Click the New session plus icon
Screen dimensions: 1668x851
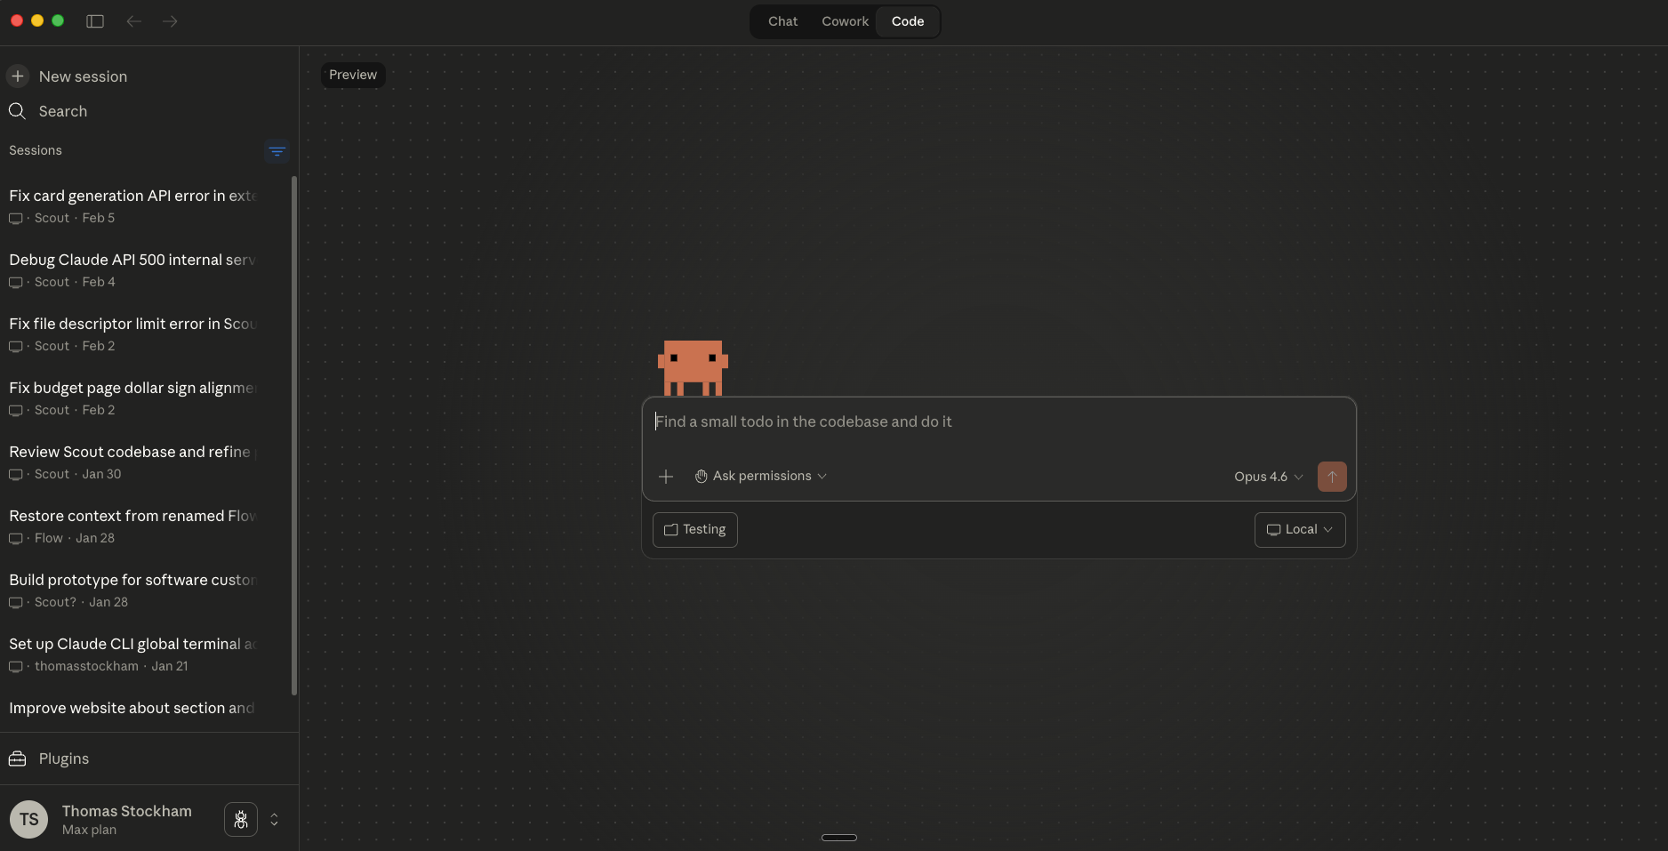[18, 76]
